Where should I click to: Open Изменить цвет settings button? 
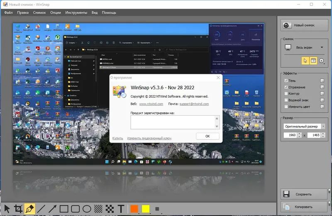322,107
